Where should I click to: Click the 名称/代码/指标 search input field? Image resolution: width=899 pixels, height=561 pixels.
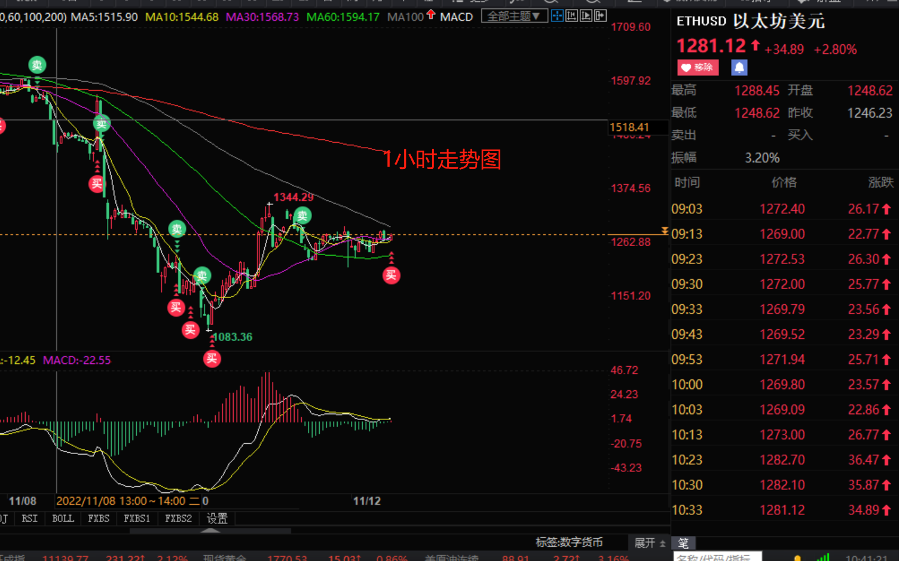tap(717, 557)
